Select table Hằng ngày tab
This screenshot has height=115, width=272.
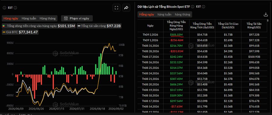[147, 14]
